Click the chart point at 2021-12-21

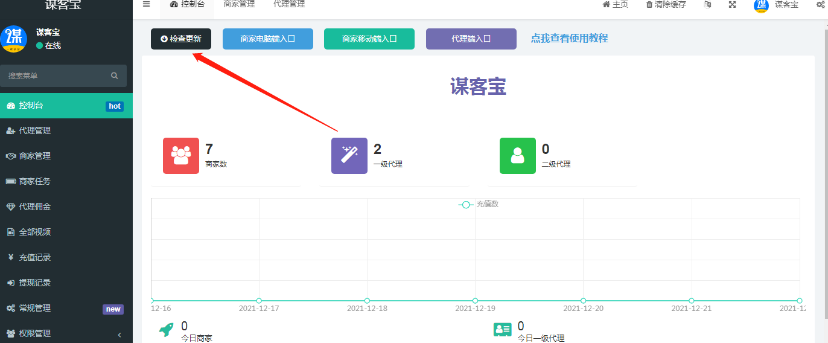click(x=691, y=301)
